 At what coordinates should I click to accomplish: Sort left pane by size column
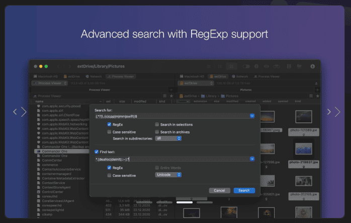pyautogui.click(x=122, y=101)
